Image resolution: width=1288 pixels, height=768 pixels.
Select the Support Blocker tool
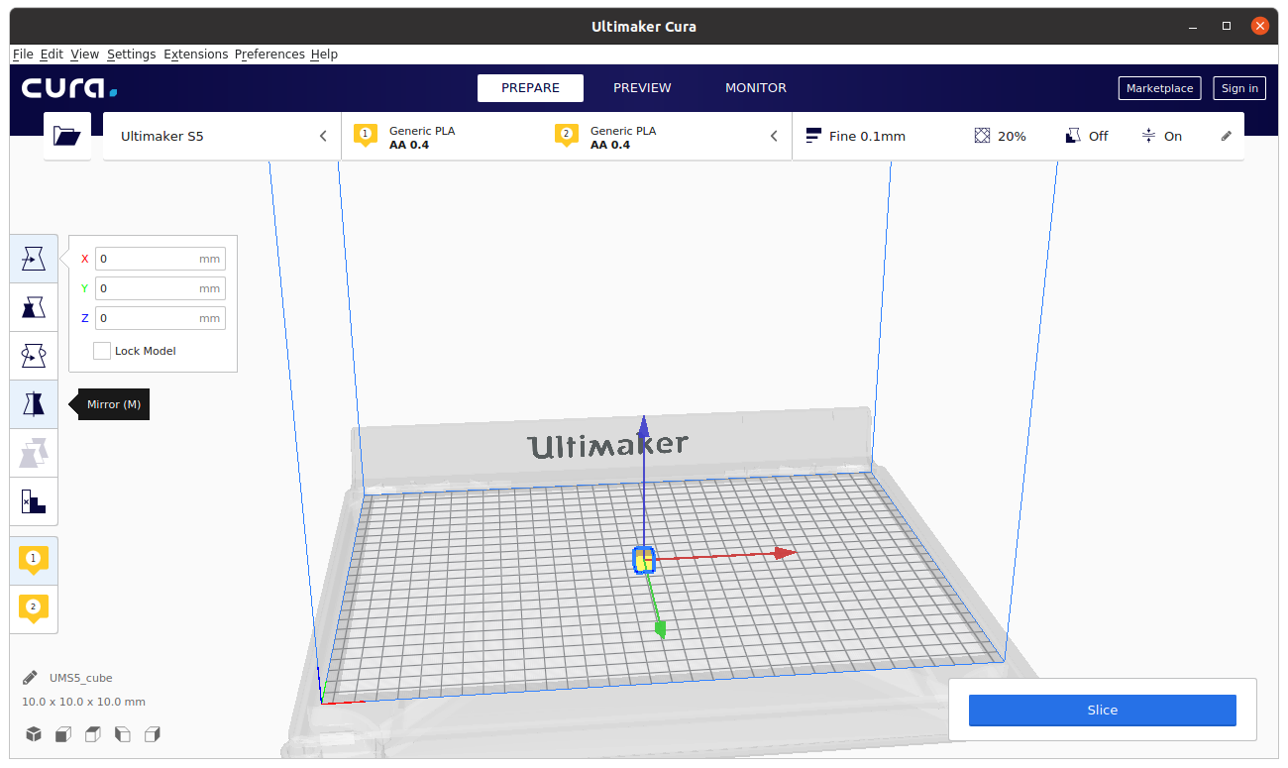pyautogui.click(x=34, y=501)
